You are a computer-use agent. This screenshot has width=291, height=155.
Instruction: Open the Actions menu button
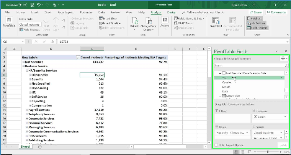pos(165,24)
